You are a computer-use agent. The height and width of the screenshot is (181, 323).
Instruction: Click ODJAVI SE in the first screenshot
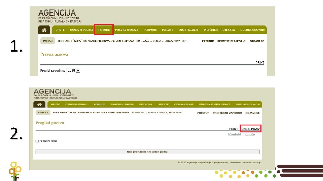pyautogui.click(x=257, y=41)
